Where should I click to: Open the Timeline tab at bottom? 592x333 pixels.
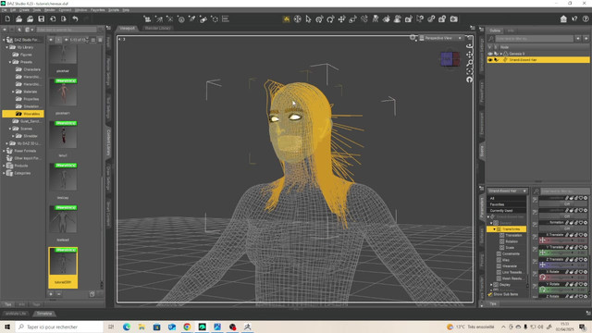(x=44, y=314)
